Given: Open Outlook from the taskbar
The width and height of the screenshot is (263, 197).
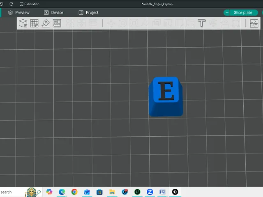Looking at the screenshot, I should pos(87,192).
